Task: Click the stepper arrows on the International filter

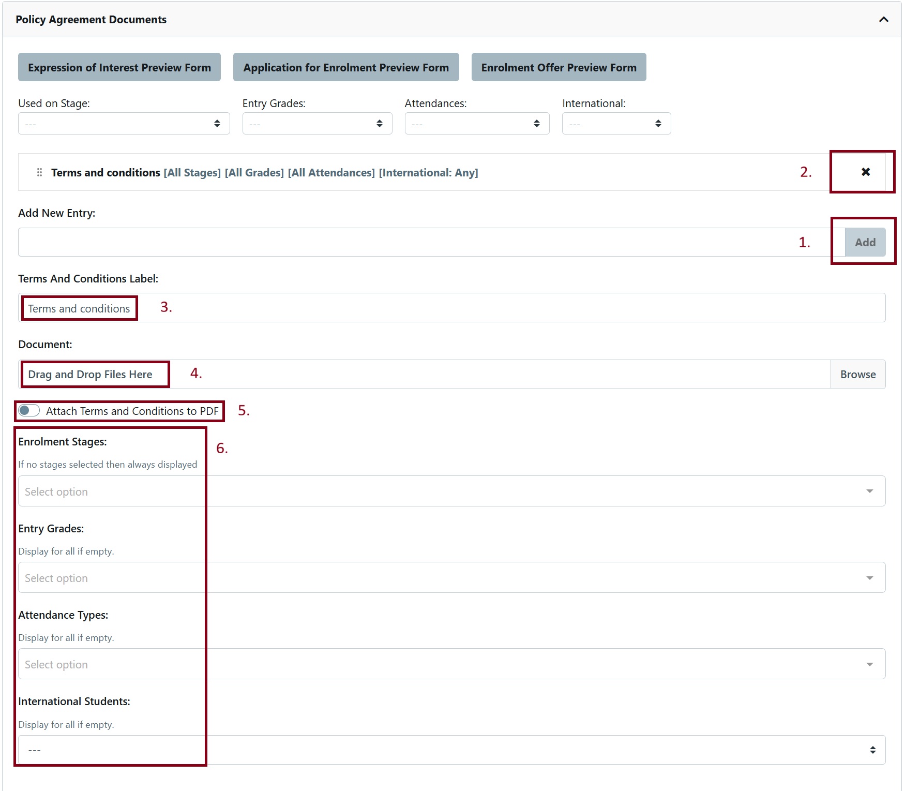Action: pos(658,123)
